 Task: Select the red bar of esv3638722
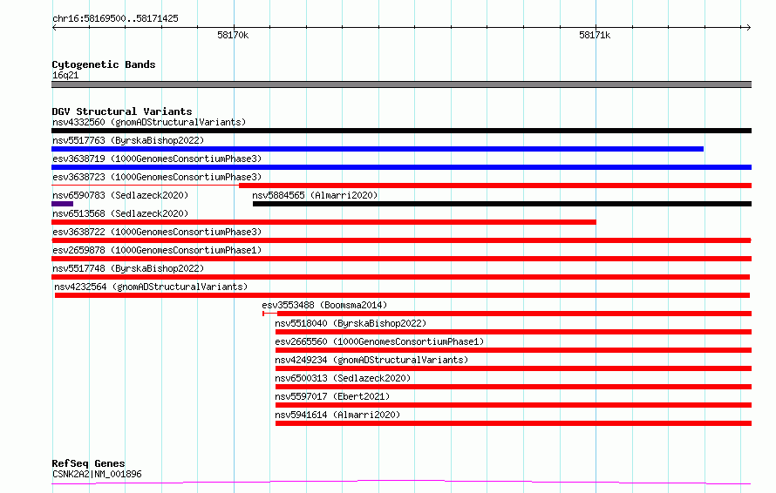point(401,240)
